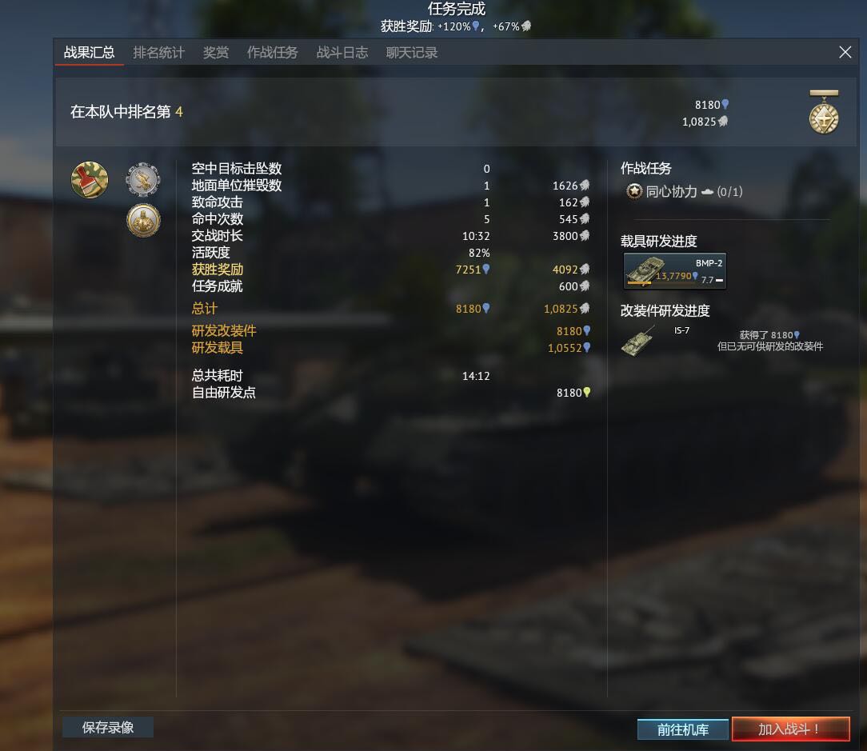Select the 作战任务 tab
The image size is (867, 751).
click(272, 53)
